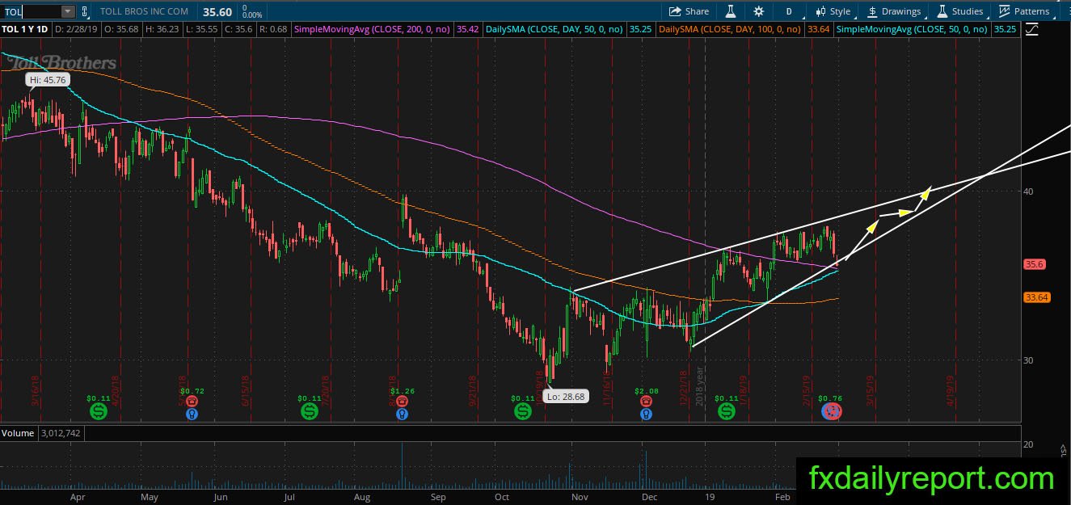Click the $0.76 earnings marker icon
Image resolution: width=1071 pixels, height=505 pixels.
click(x=832, y=411)
